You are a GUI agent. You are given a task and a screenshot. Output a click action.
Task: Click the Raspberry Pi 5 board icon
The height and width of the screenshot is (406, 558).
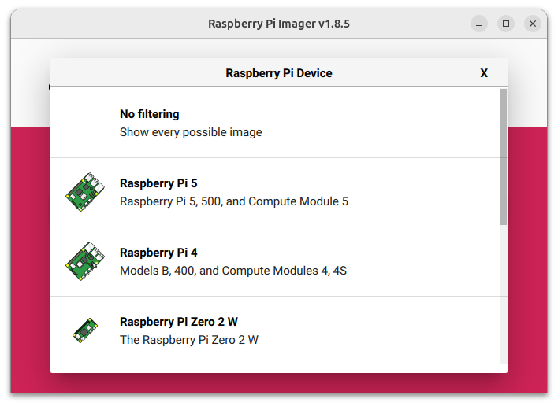click(x=85, y=192)
